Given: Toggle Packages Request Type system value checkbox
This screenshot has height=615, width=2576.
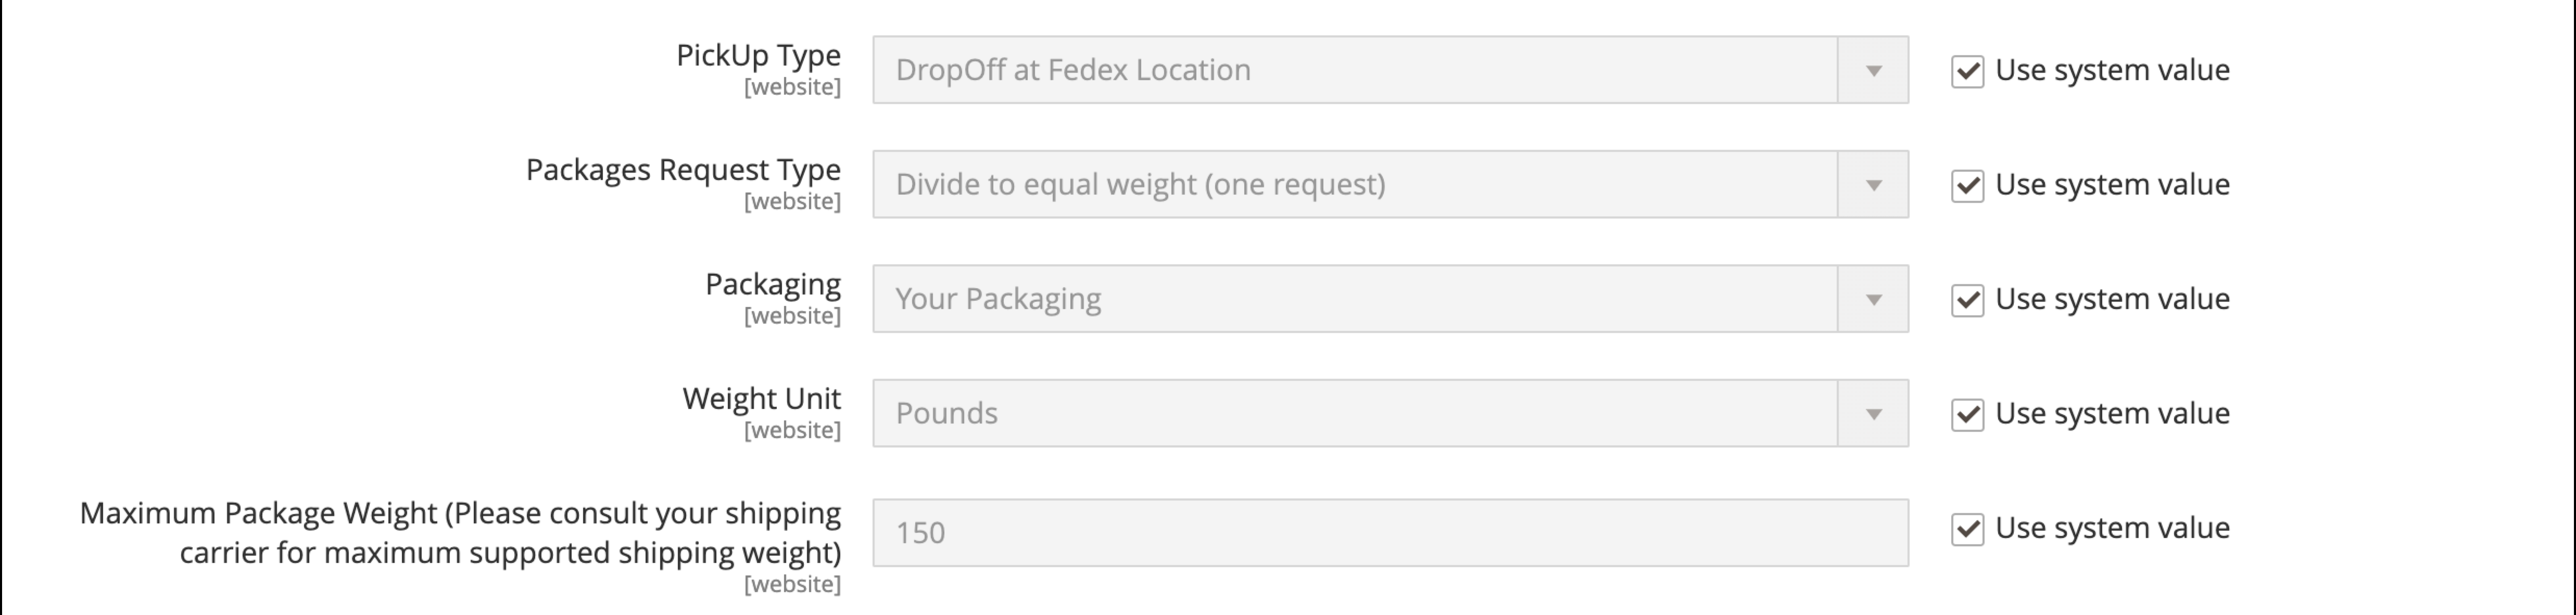Looking at the screenshot, I should (x=1967, y=185).
